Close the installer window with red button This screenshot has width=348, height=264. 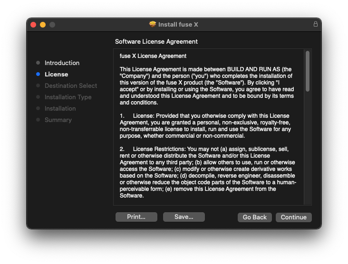coord(33,25)
